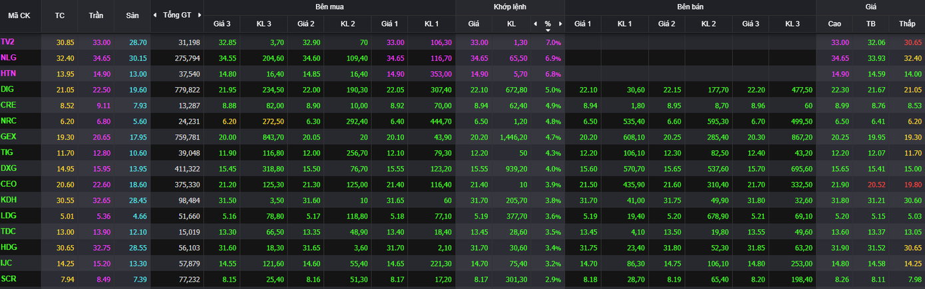Click the Khớp lệnh group header
Screen dimensions: 925x289
click(x=510, y=7)
